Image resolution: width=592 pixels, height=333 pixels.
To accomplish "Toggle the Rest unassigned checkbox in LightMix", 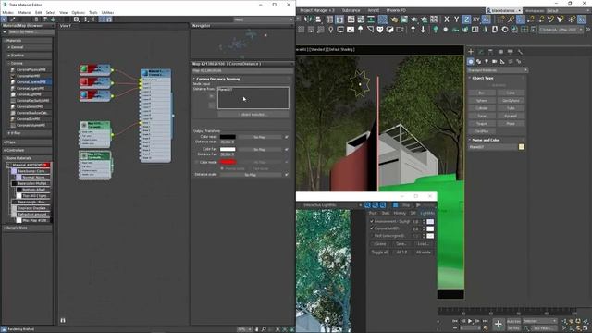I will [372, 236].
